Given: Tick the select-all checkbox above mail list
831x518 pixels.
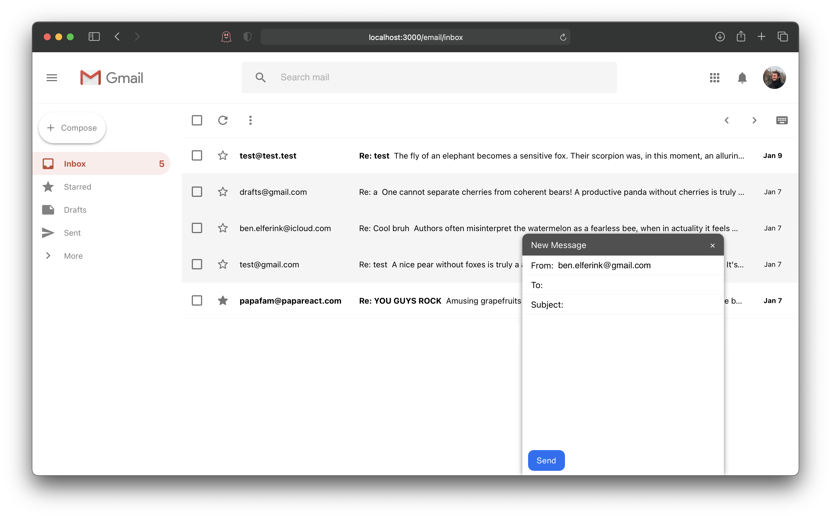Looking at the screenshot, I should [197, 120].
